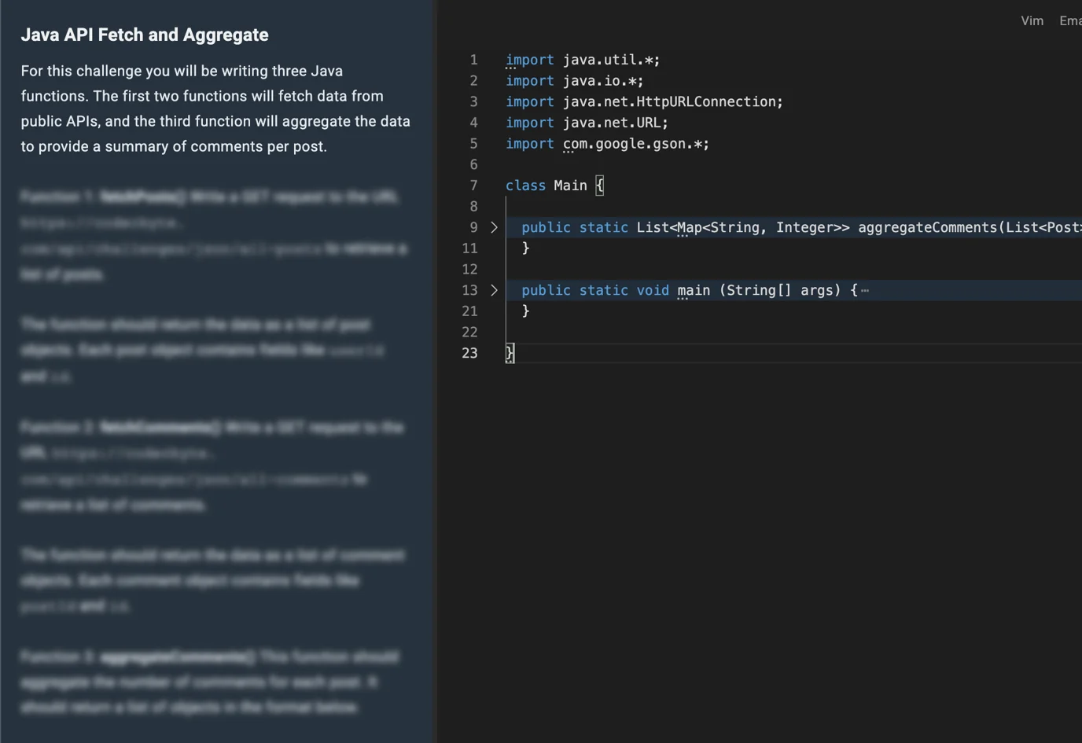Expand the folded main method chevron
Viewport: 1082px width, 743px height.
click(494, 290)
